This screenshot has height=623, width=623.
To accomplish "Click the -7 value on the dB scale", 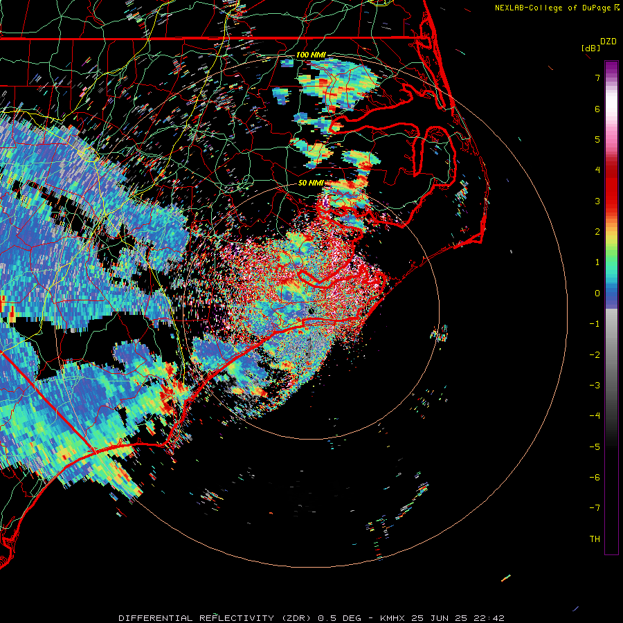I will click(595, 508).
